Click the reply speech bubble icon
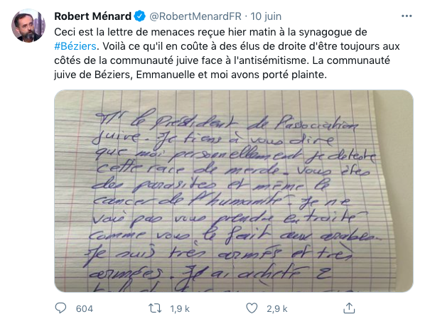Image resolution: width=425 pixels, height=324 pixels. tap(60, 308)
